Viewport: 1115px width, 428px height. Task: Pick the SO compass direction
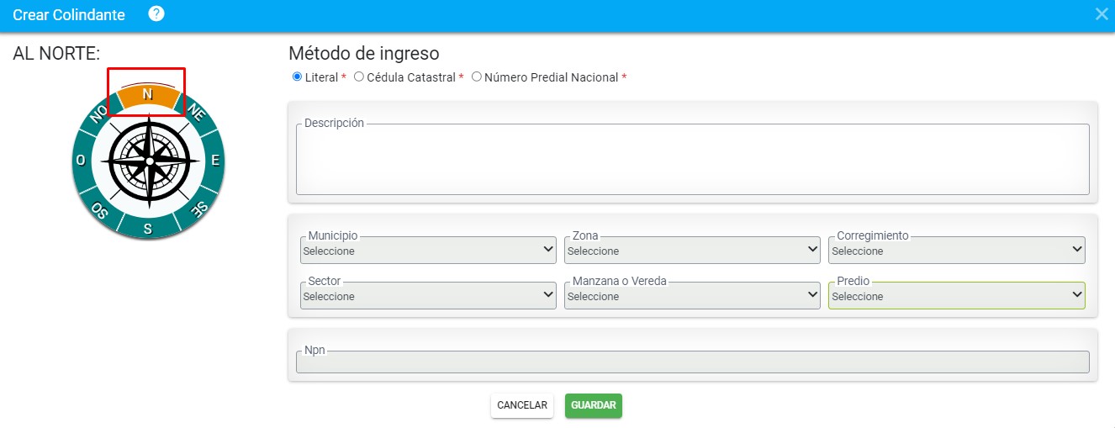(x=100, y=209)
